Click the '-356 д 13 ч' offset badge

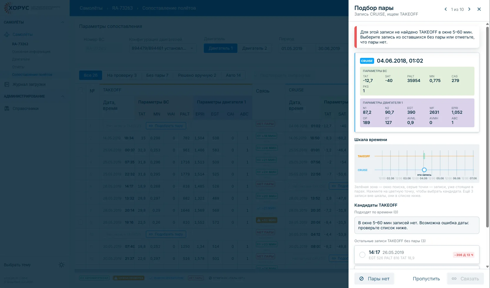coord(464,255)
